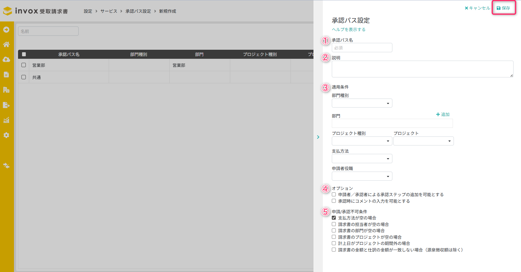
Task: Open the ヘルプを表示する link
Action: click(349, 30)
